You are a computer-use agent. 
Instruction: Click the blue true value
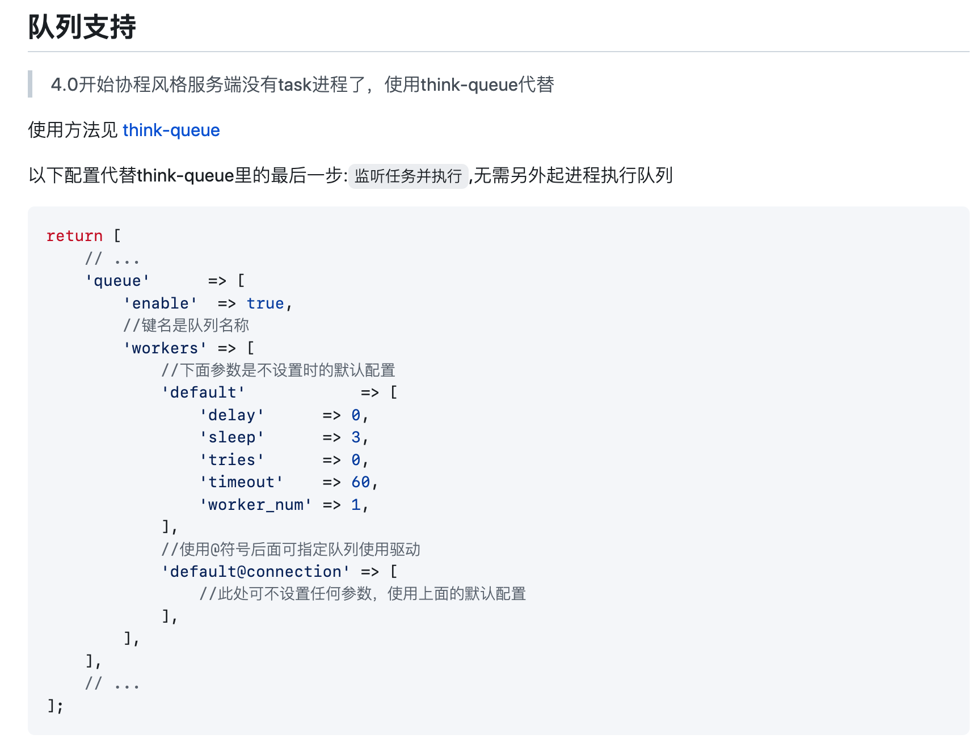tap(265, 303)
